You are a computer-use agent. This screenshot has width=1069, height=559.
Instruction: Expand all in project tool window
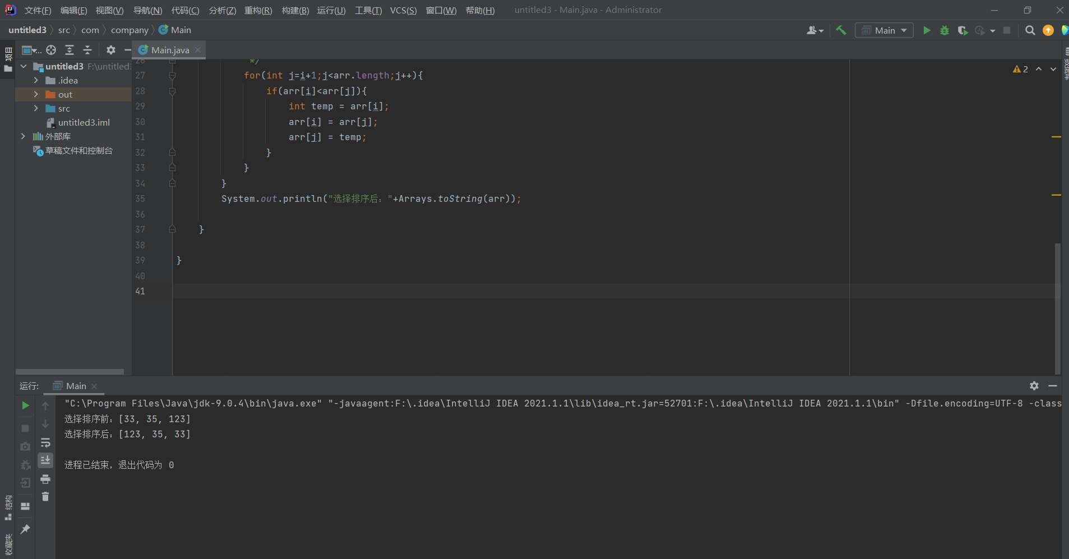70,50
